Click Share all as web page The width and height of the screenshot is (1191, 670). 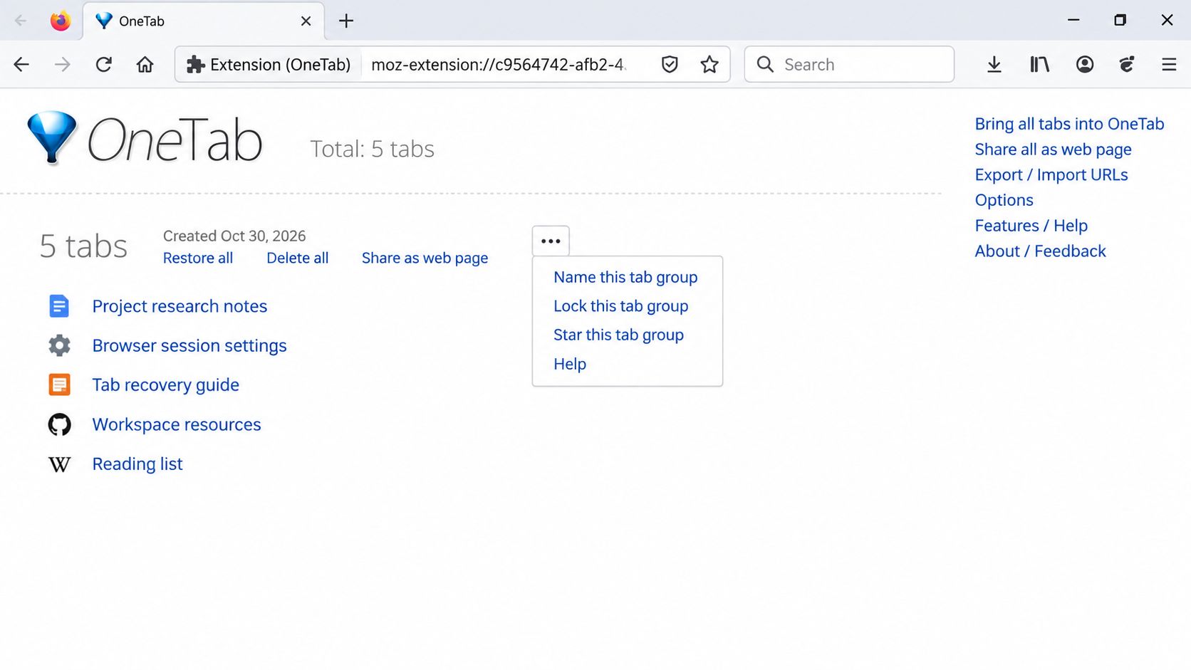click(x=1053, y=150)
